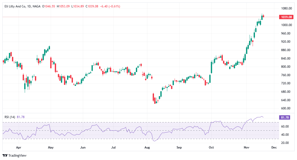Click the Aug label on the time axis
This screenshot has height=160, width=297.
[x=147, y=147]
